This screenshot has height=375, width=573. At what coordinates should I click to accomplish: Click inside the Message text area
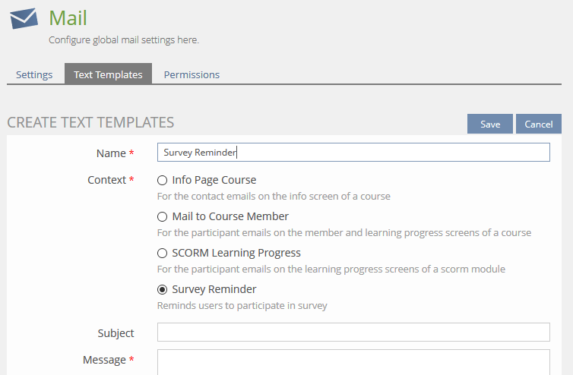coord(353,363)
